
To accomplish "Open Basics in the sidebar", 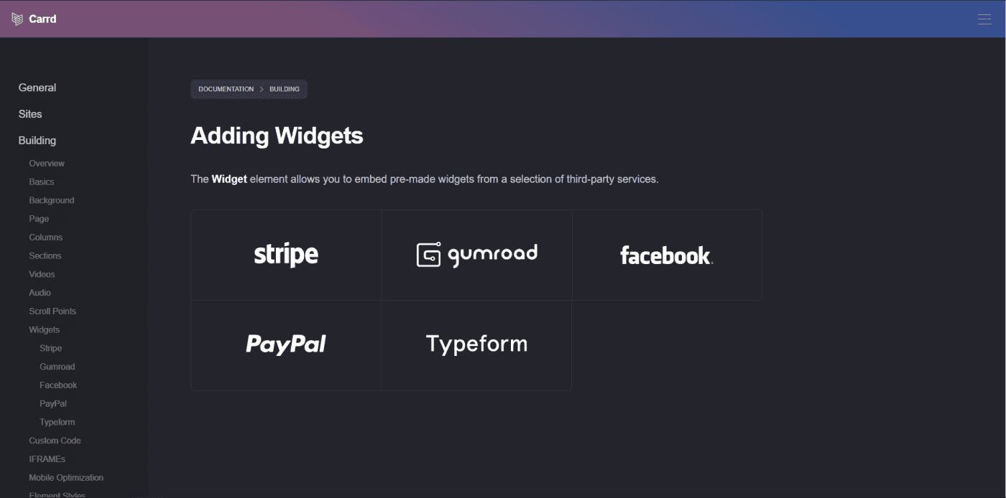I will tap(42, 182).
